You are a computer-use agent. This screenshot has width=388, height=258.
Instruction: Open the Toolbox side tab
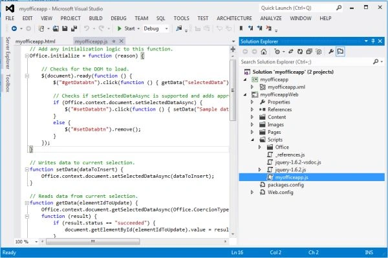[8, 83]
